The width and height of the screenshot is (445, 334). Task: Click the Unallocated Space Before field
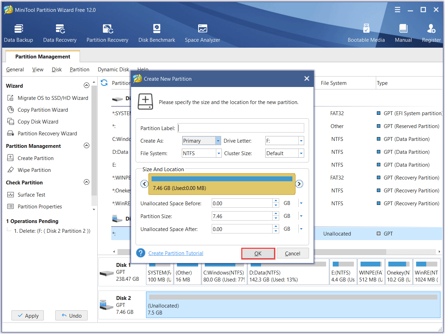tap(242, 203)
